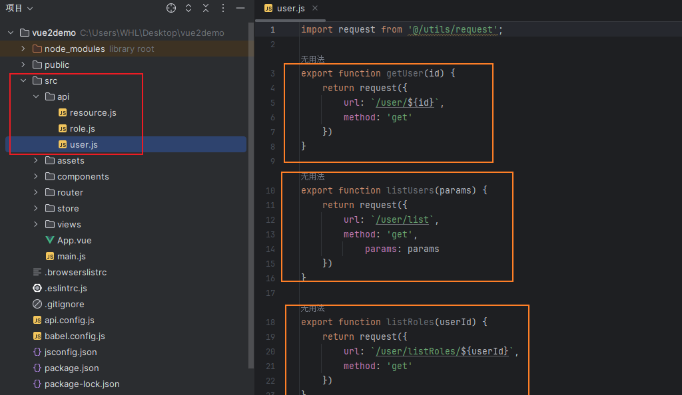Select jsconfig.json in the tree

pyautogui.click(x=71, y=352)
